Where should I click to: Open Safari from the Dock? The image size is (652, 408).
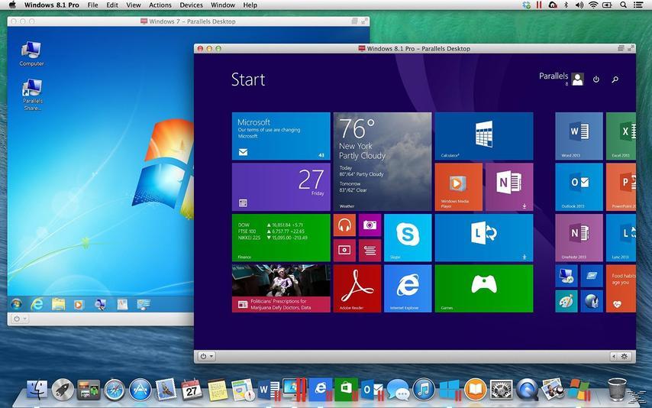[x=115, y=390]
